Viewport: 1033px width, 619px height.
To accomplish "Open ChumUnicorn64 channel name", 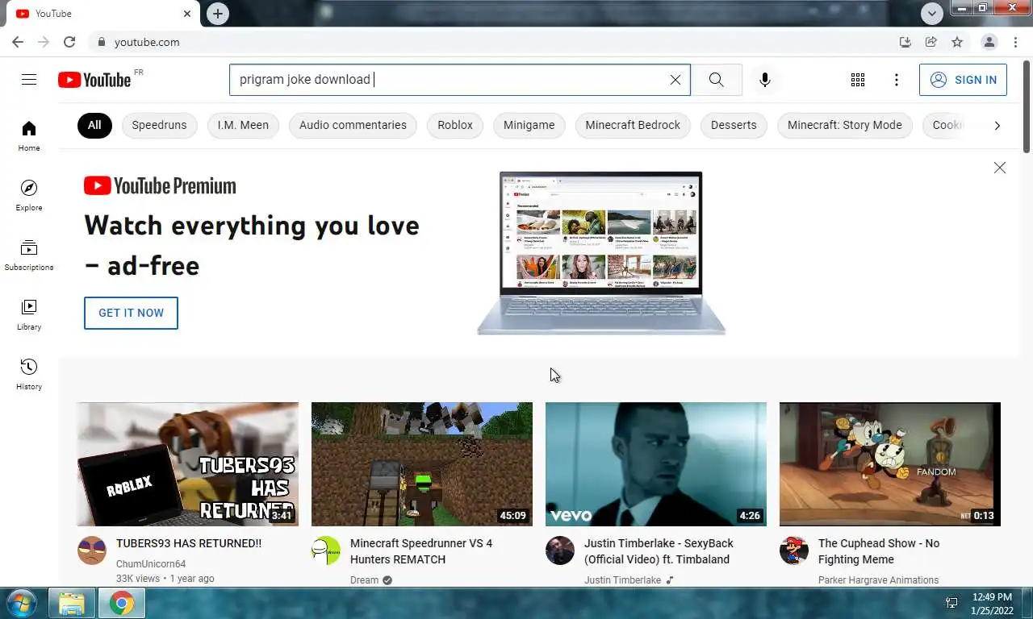I will (x=151, y=564).
